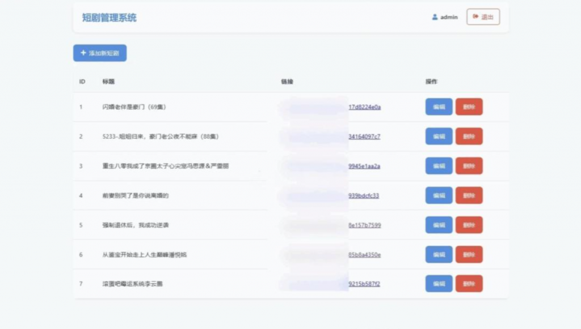The image size is (581, 329).
Task: Click 删除 for row with ID 2
Action: point(469,136)
